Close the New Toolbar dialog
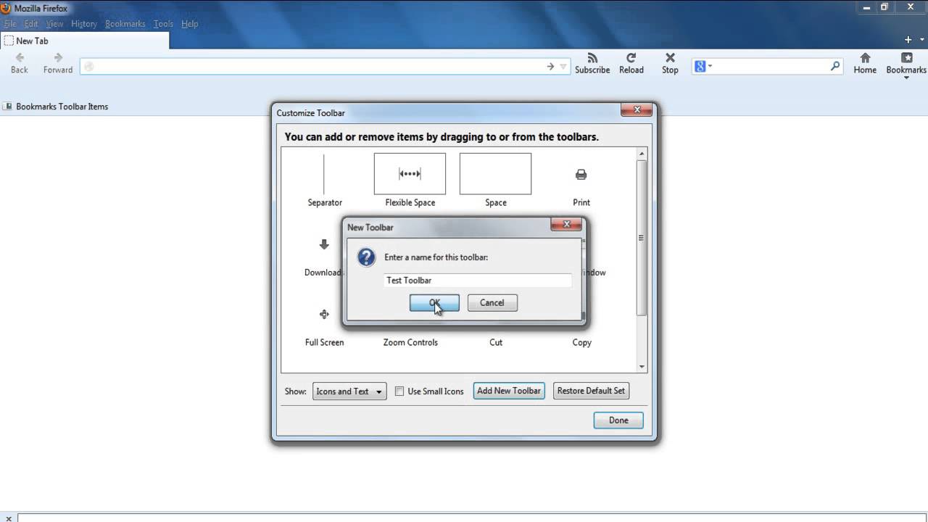This screenshot has width=928, height=522. (x=566, y=225)
